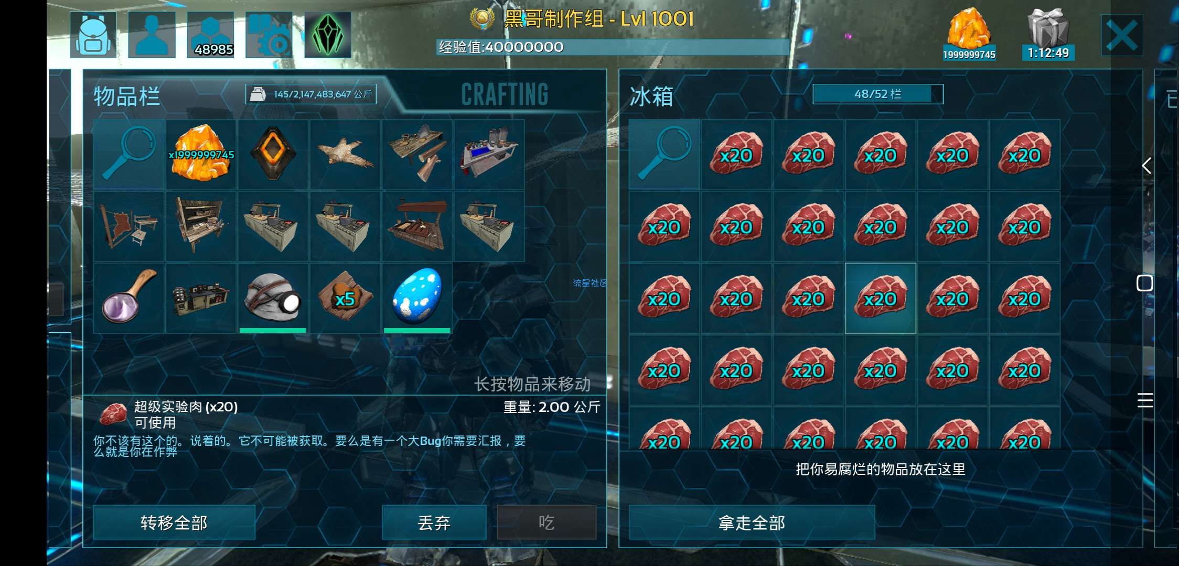Select the blue spotted egg item
1179x566 pixels.
click(417, 298)
